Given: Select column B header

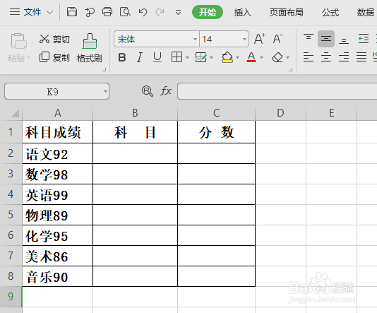Looking at the screenshot, I should pyautogui.click(x=135, y=113).
